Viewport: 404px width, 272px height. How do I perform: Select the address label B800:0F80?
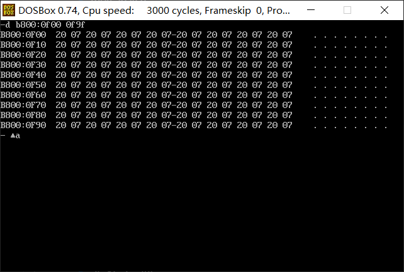[23, 115]
